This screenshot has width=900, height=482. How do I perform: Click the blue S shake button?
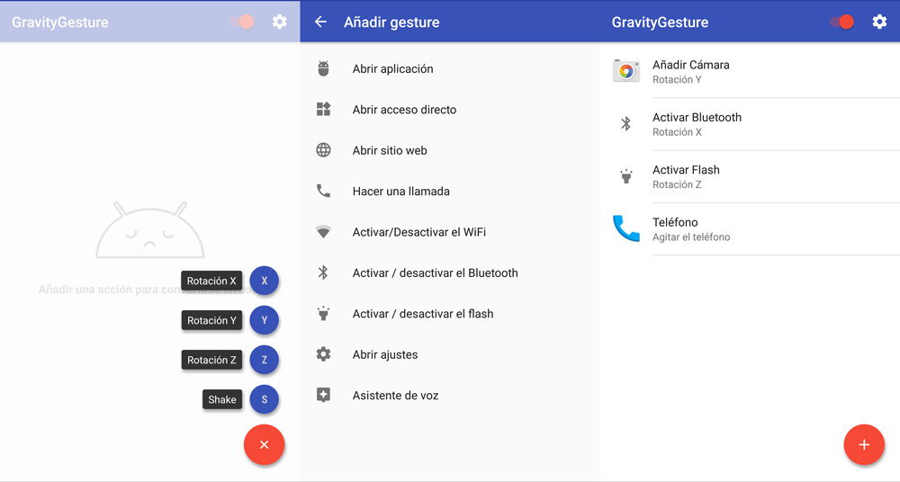(264, 399)
